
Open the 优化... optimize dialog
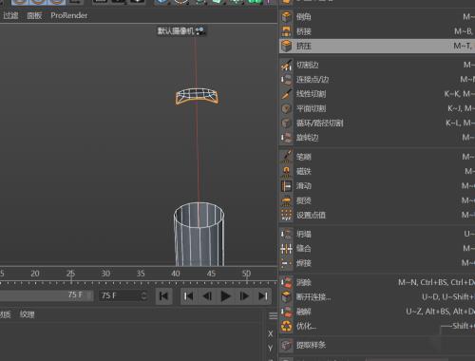click(377, 326)
